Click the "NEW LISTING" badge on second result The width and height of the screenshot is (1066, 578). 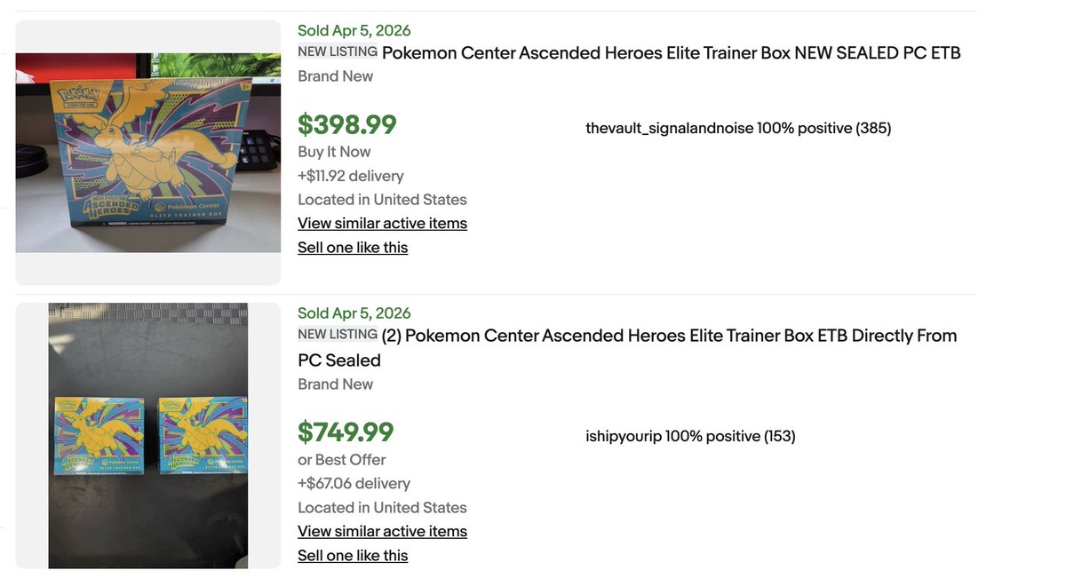pos(338,335)
